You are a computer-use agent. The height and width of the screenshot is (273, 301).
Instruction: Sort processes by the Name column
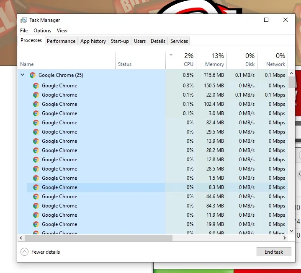coord(67,60)
